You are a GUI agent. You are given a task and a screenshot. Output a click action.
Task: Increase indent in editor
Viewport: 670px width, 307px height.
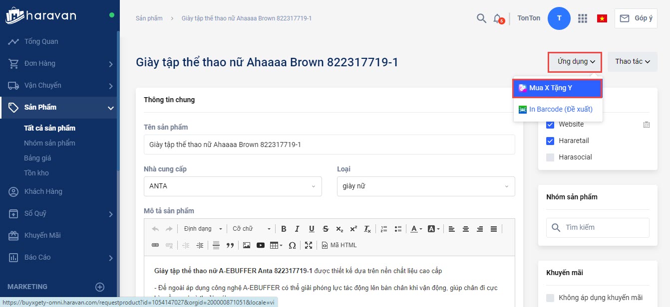pos(200,245)
